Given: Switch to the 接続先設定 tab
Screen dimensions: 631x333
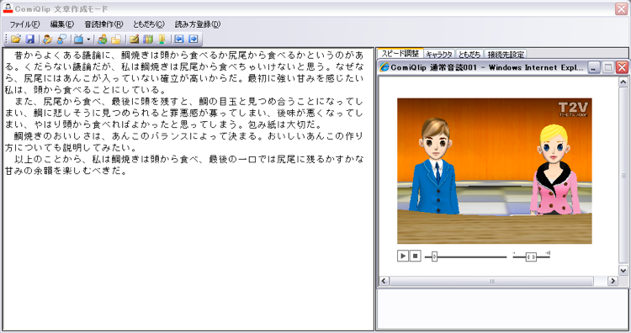Looking at the screenshot, I should point(506,54).
